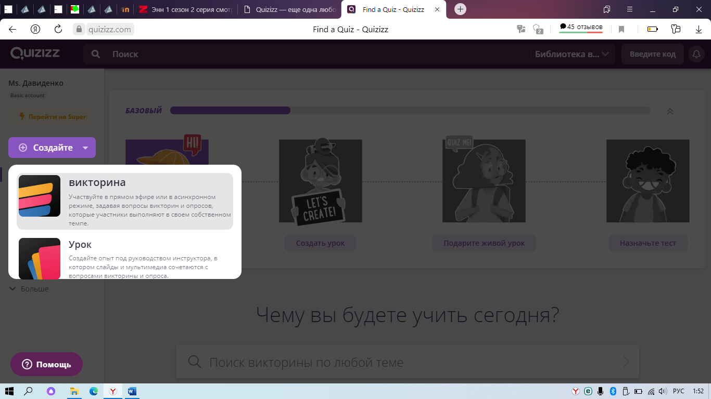
Task: Click the Перейти на Super button
Action: (x=52, y=116)
